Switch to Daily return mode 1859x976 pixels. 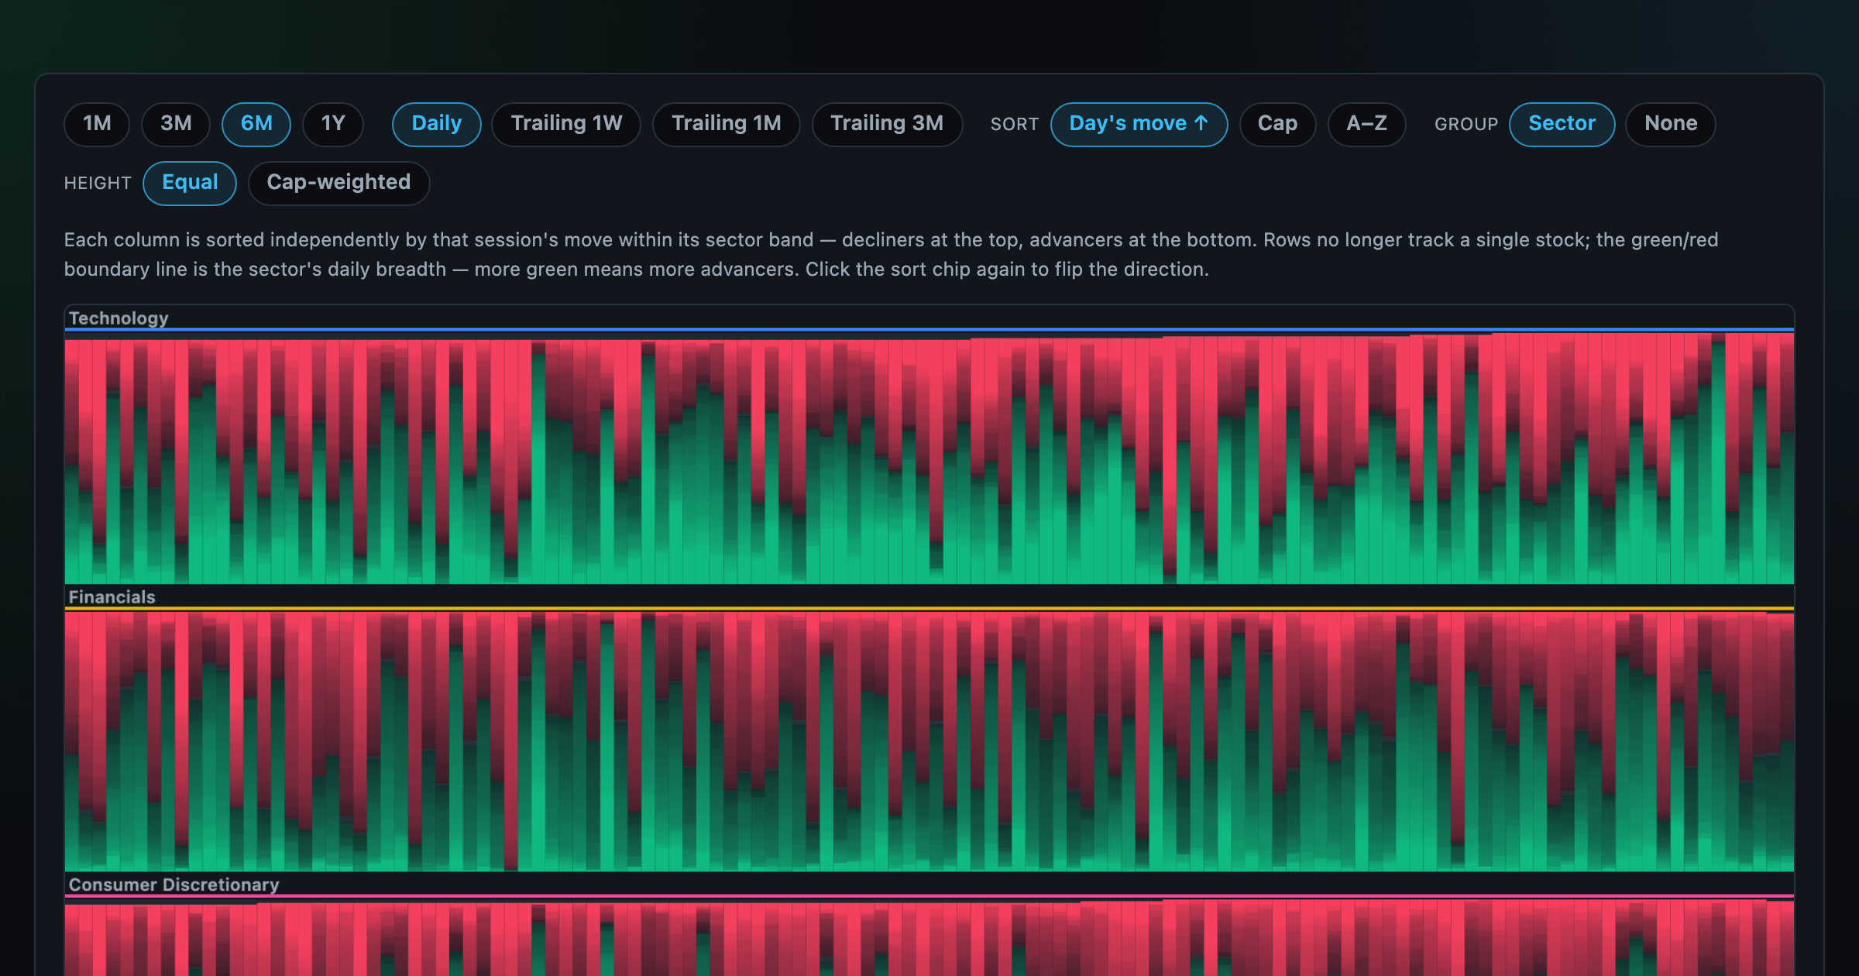tap(437, 124)
